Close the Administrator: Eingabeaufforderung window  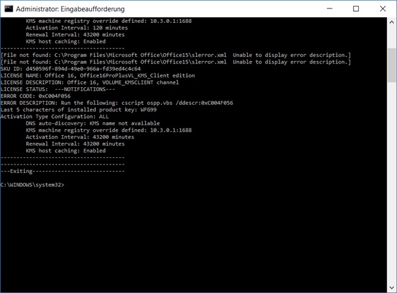383,9
